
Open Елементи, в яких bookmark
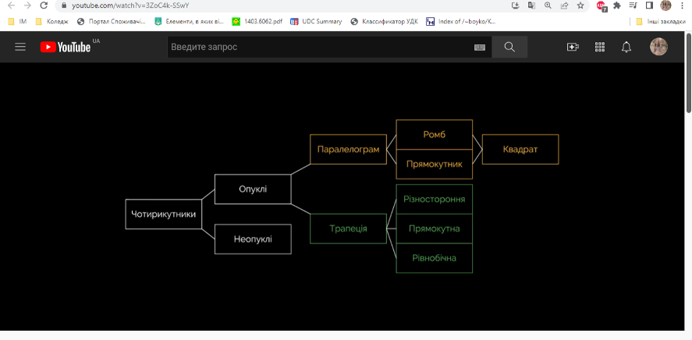(190, 21)
